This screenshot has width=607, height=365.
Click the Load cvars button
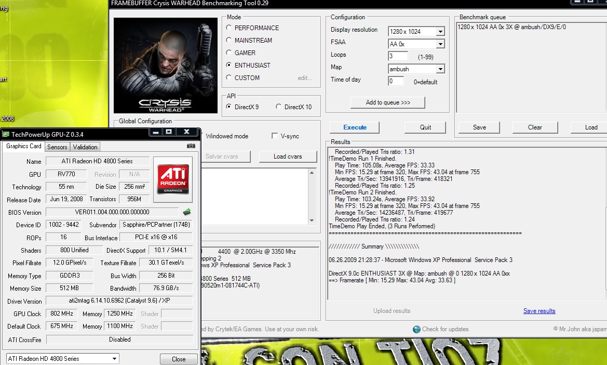pyautogui.click(x=288, y=156)
